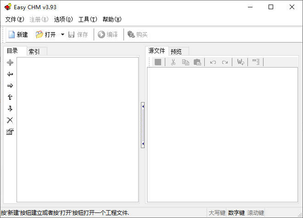Screen dimensions: 303x218
Task: Open the 帮助(H) menu
Action: pos(112,19)
